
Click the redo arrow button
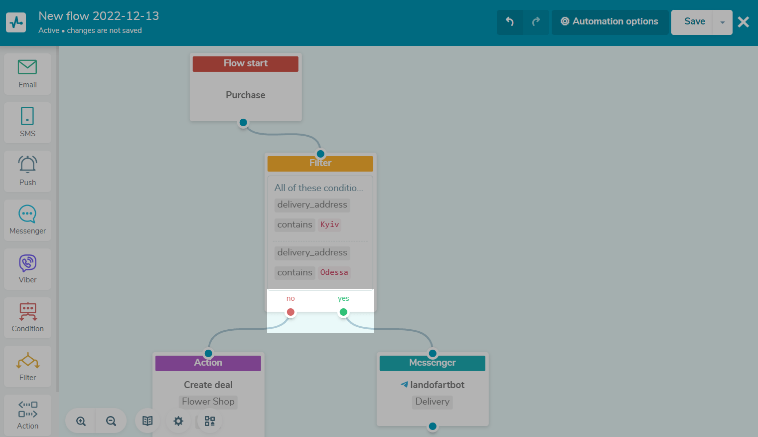(x=536, y=22)
